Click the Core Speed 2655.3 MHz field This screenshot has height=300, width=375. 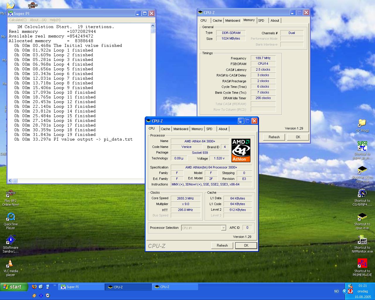click(185, 198)
